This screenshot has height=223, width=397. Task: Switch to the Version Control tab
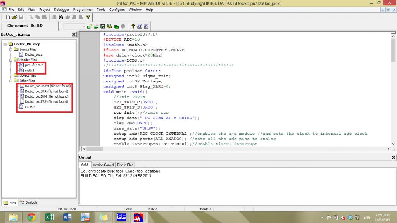point(103,165)
